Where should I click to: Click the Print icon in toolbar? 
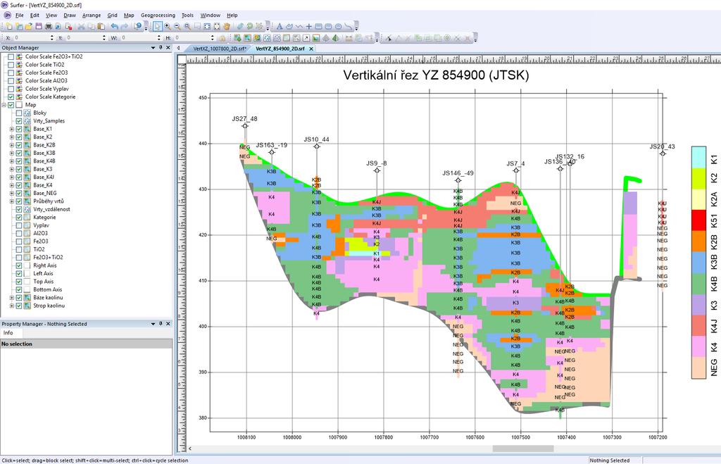click(x=49, y=26)
